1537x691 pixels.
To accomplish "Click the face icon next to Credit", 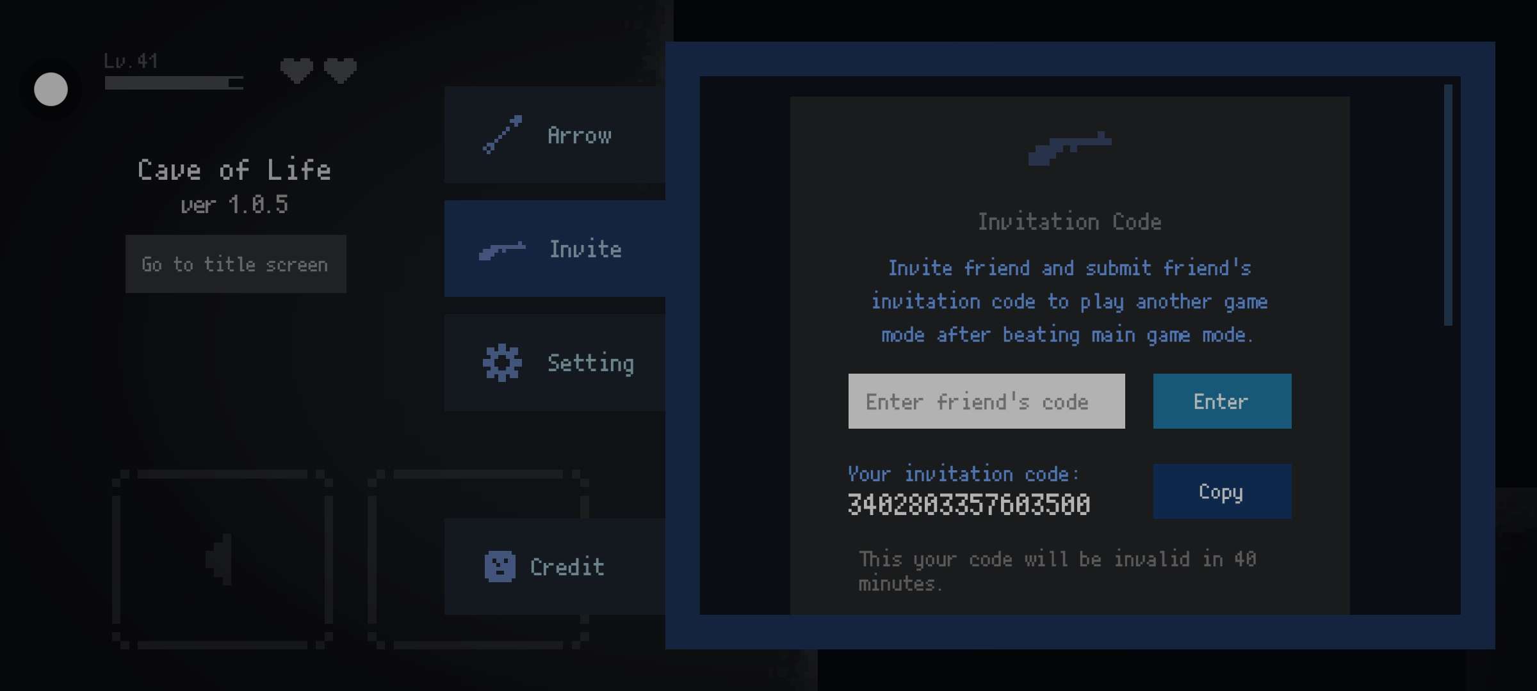I will (x=500, y=566).
